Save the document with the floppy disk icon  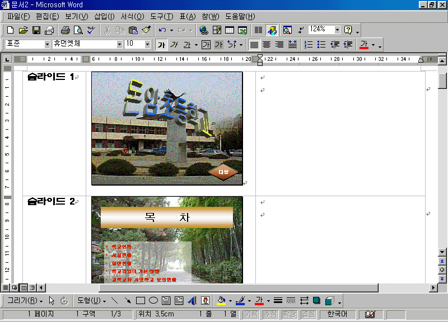pos(36,30)
